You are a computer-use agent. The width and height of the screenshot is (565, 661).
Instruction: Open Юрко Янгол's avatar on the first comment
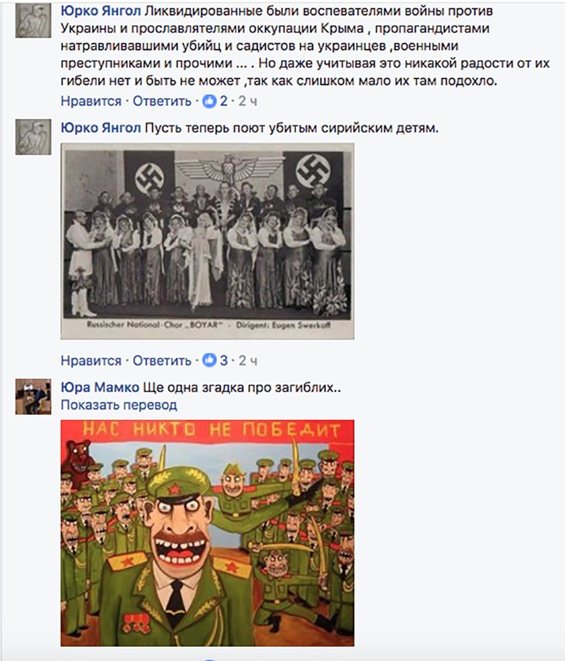pos(33,20)
